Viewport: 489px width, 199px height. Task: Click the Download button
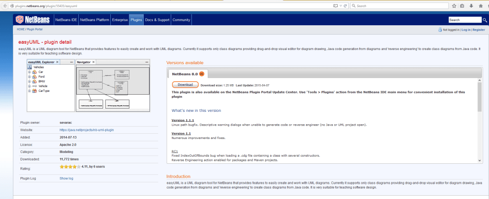pos(185,85)
